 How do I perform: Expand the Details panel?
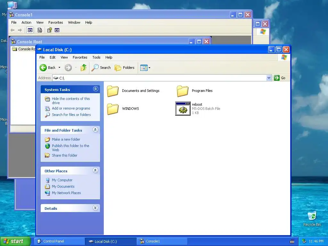(x=95, y=208)
